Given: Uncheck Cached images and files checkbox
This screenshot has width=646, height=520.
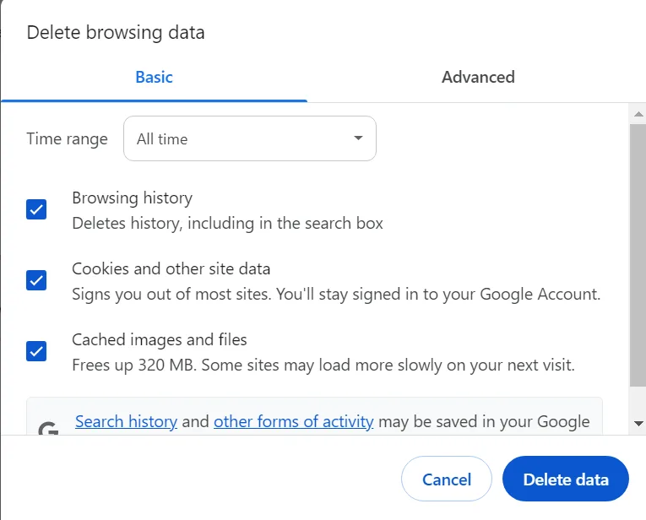Looking at the screenshot, I should click(x=36, y=351).
